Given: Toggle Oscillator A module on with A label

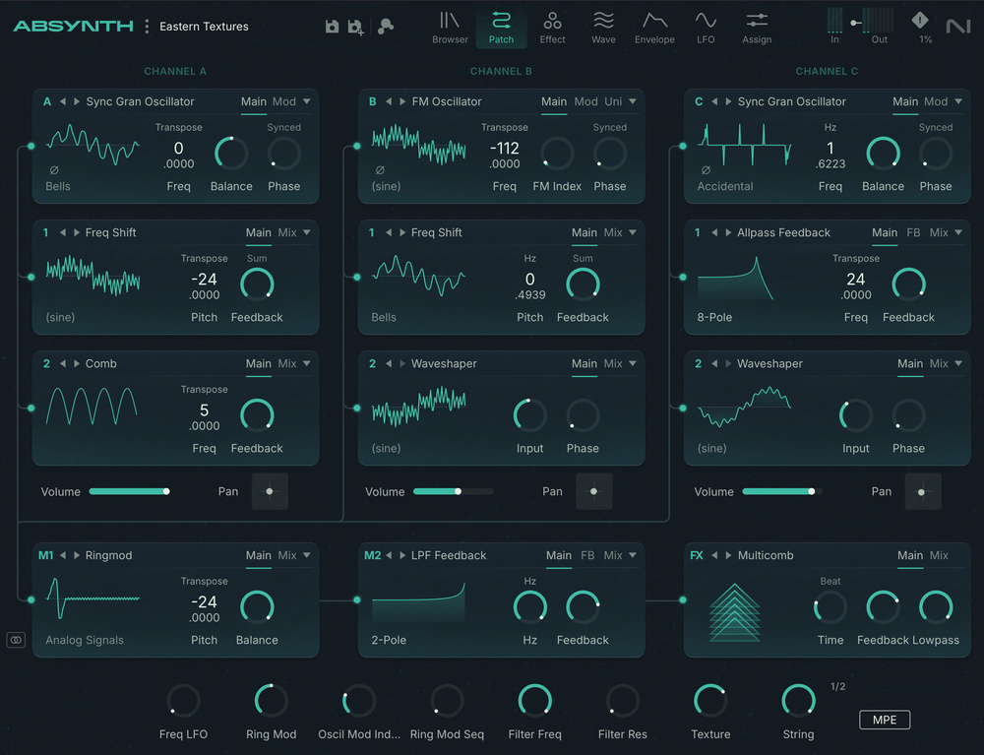Looking at the screenshot, I should click(47, 101).
